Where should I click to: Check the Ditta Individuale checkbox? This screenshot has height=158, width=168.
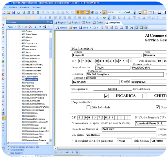[89, 107]
